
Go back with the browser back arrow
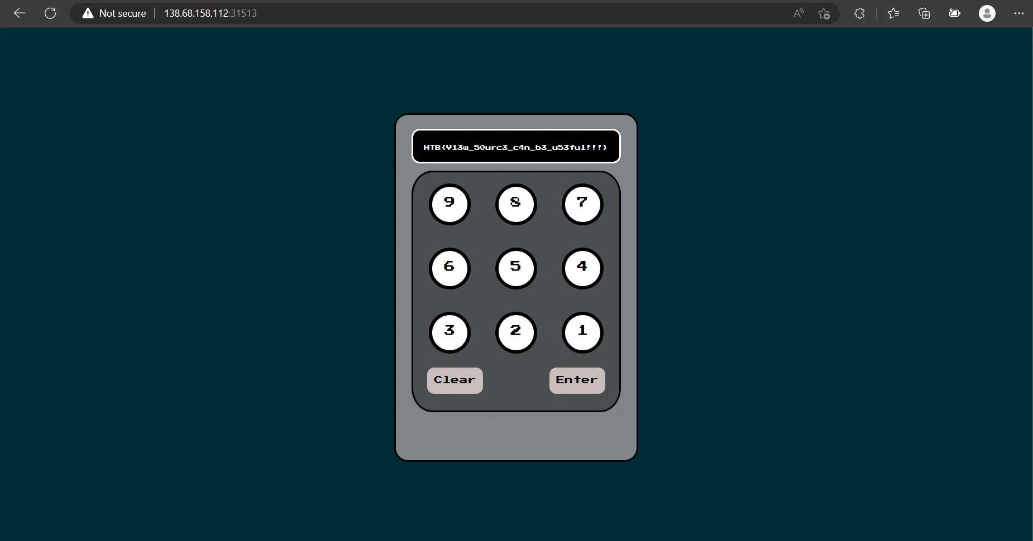point(20,13)
